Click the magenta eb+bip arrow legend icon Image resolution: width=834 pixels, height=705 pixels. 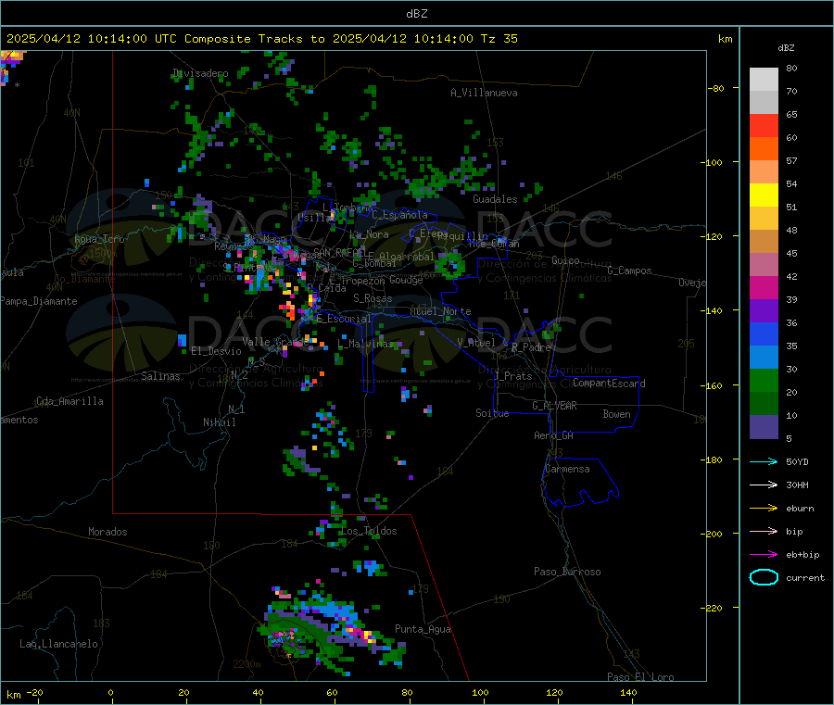pos(764,555)
